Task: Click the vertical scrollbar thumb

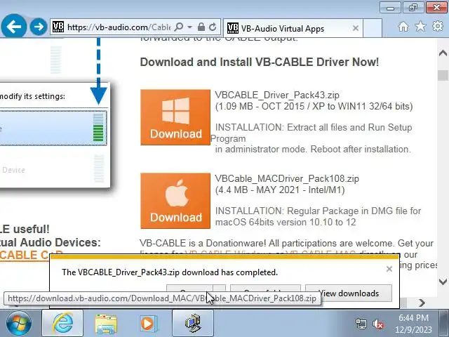Action: click(443, 75)
